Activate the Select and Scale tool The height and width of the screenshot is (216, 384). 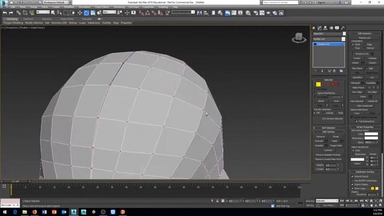(93, 13)
